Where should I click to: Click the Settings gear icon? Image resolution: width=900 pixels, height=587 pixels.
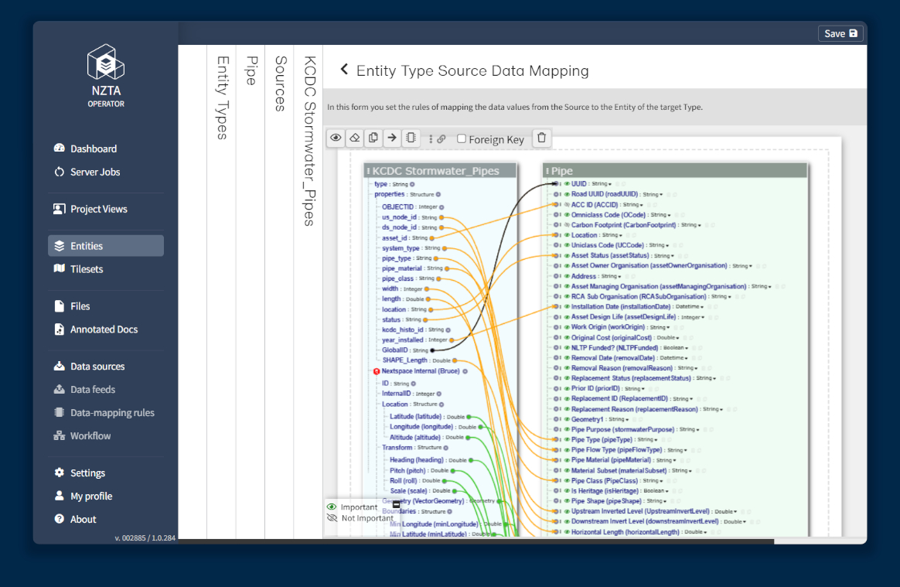click(59, 472)
